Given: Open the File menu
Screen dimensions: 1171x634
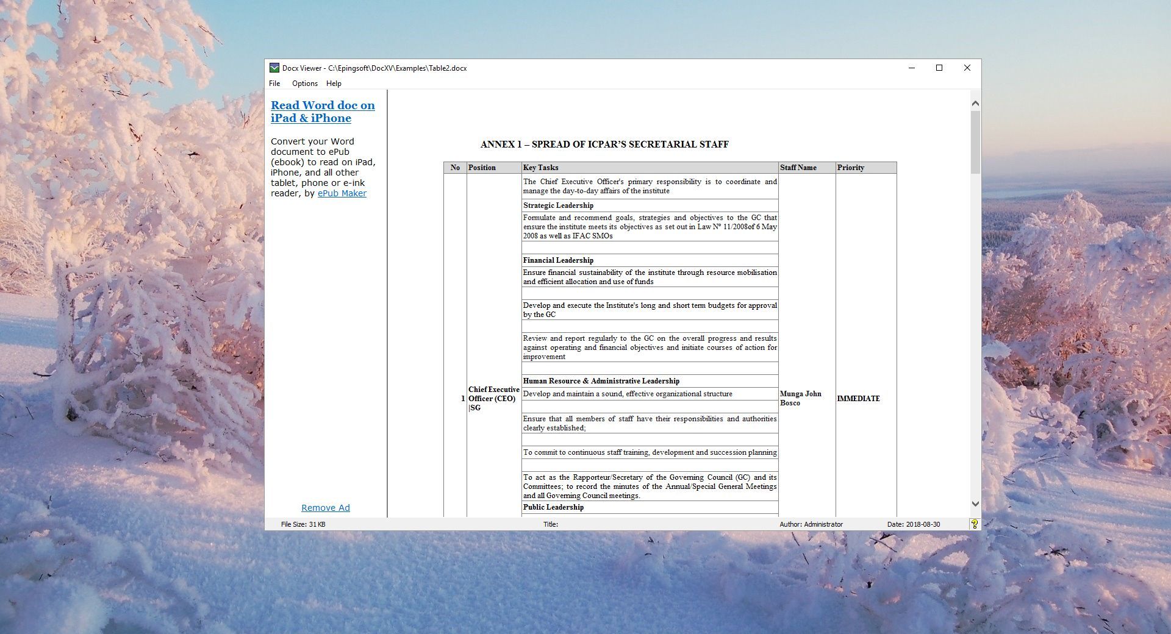Looking at the screenshot, I should pyautogui.click(x=274, y=84).
